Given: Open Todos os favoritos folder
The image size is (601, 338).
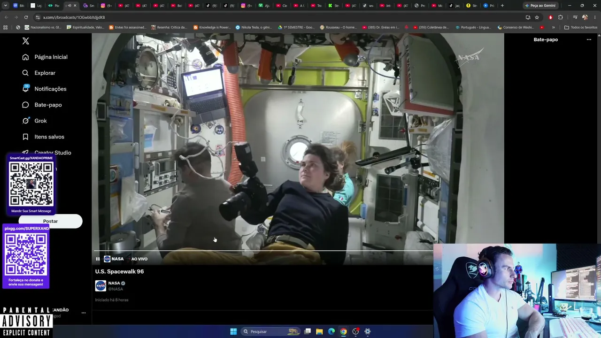Looking at the screenshot, I should [581, 27].
